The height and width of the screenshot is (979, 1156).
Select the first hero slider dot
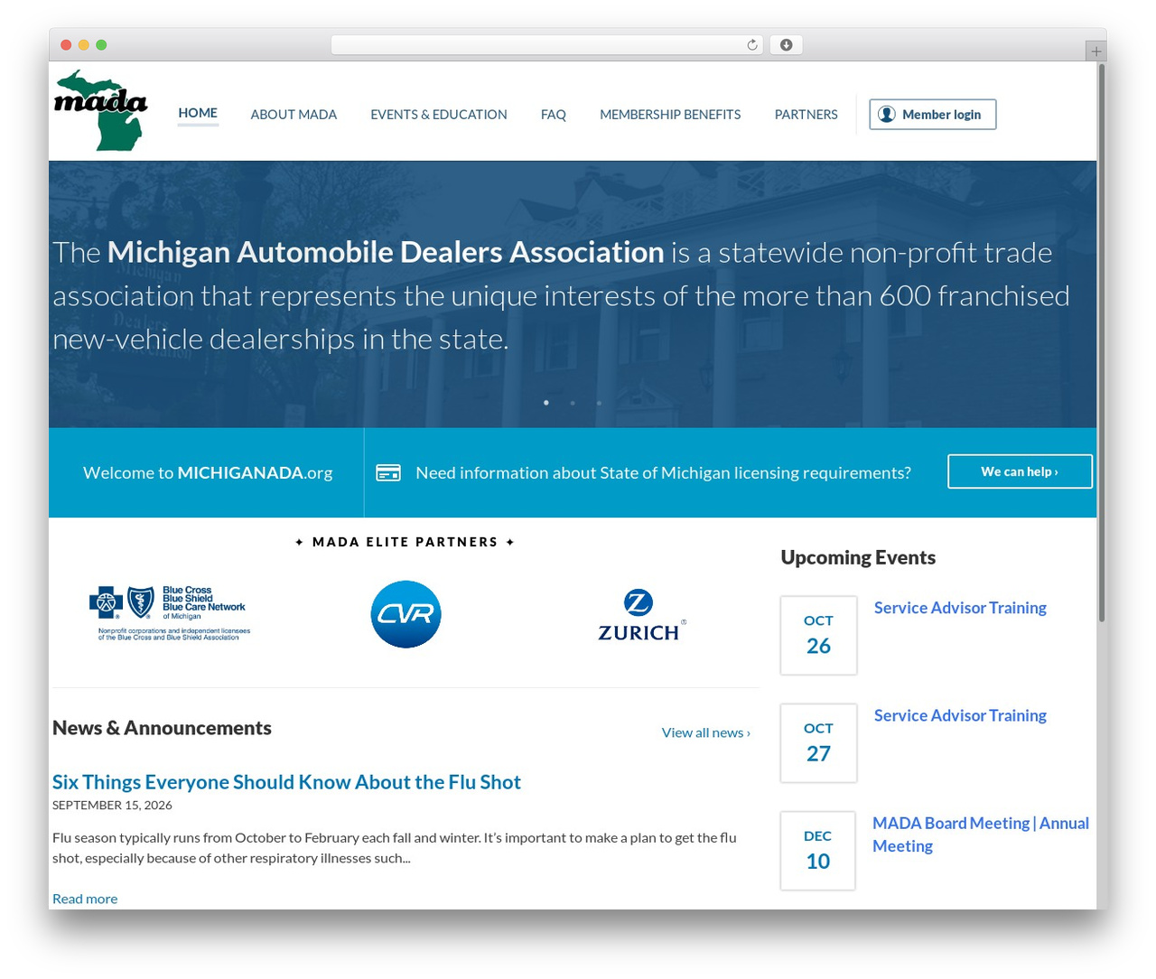546,403
